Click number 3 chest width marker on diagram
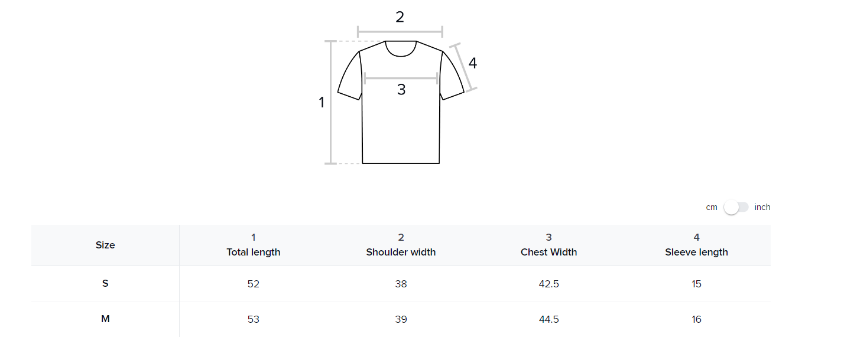 [401, 90]
